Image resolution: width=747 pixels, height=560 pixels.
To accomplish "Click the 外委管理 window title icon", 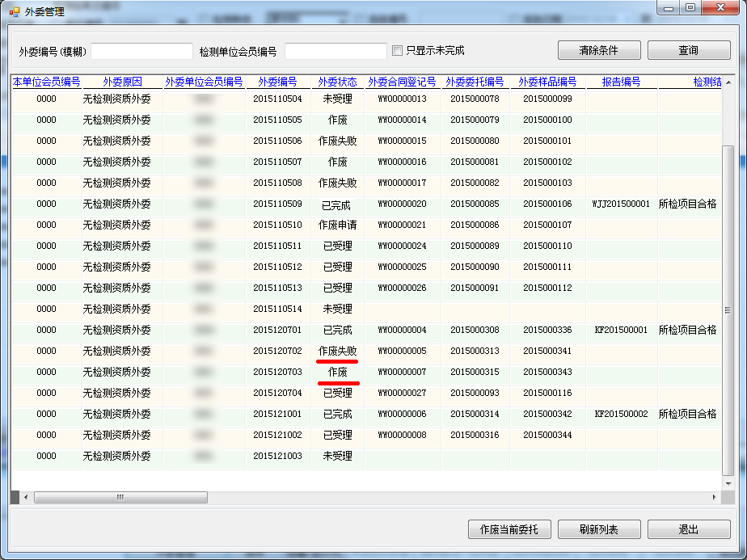I will 14,12.
